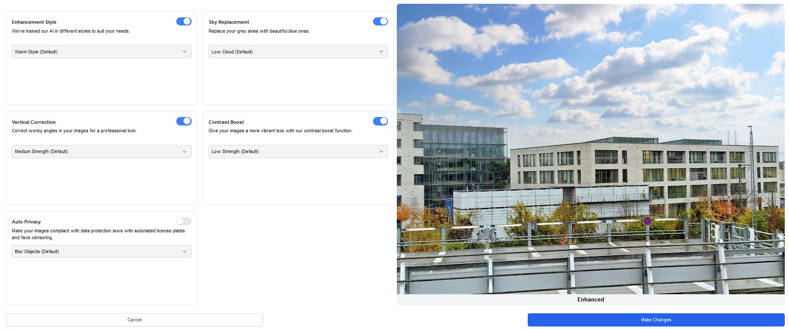Click the 'We've trained our AI' description

pos(71,31)
